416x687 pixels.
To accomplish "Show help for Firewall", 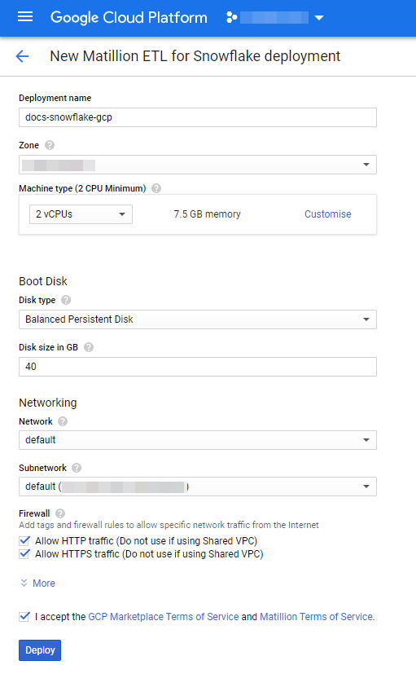I will [x=60, y=513].
